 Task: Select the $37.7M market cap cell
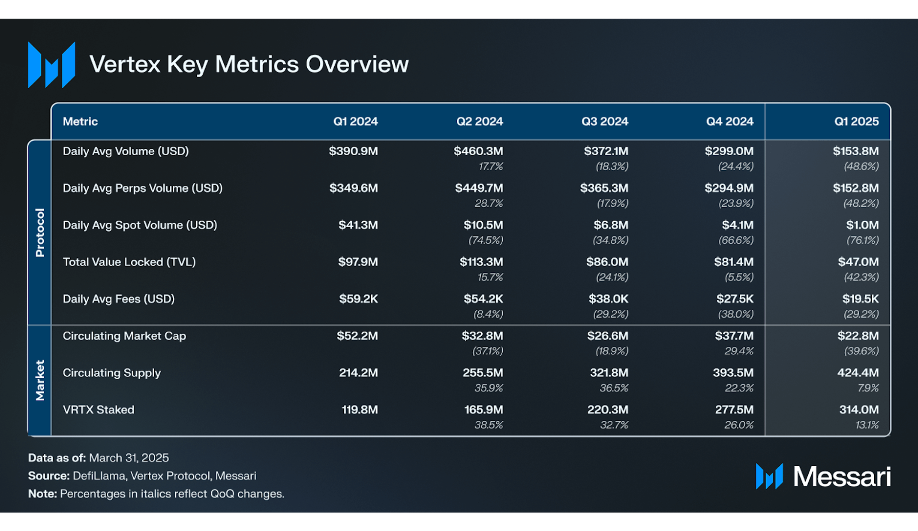click(734, 335)
